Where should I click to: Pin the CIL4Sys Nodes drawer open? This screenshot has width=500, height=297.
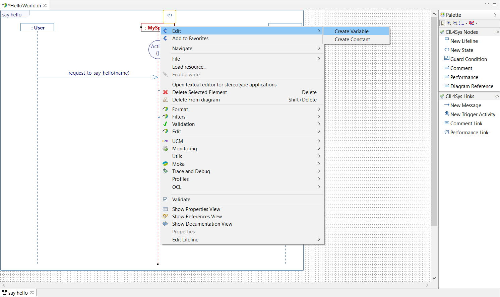[497, 32]
